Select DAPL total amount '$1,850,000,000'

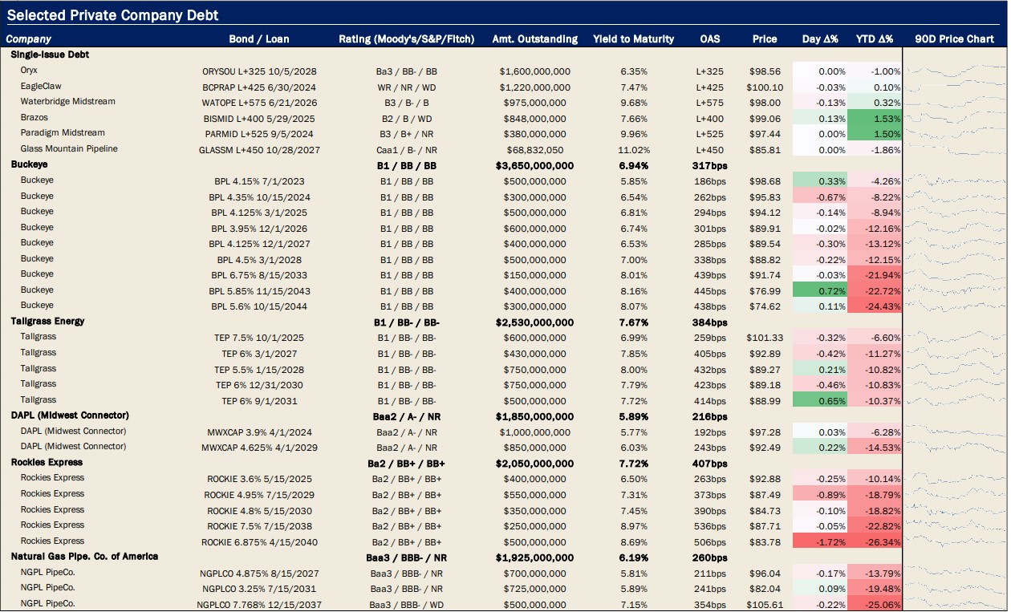coord(534,416)
